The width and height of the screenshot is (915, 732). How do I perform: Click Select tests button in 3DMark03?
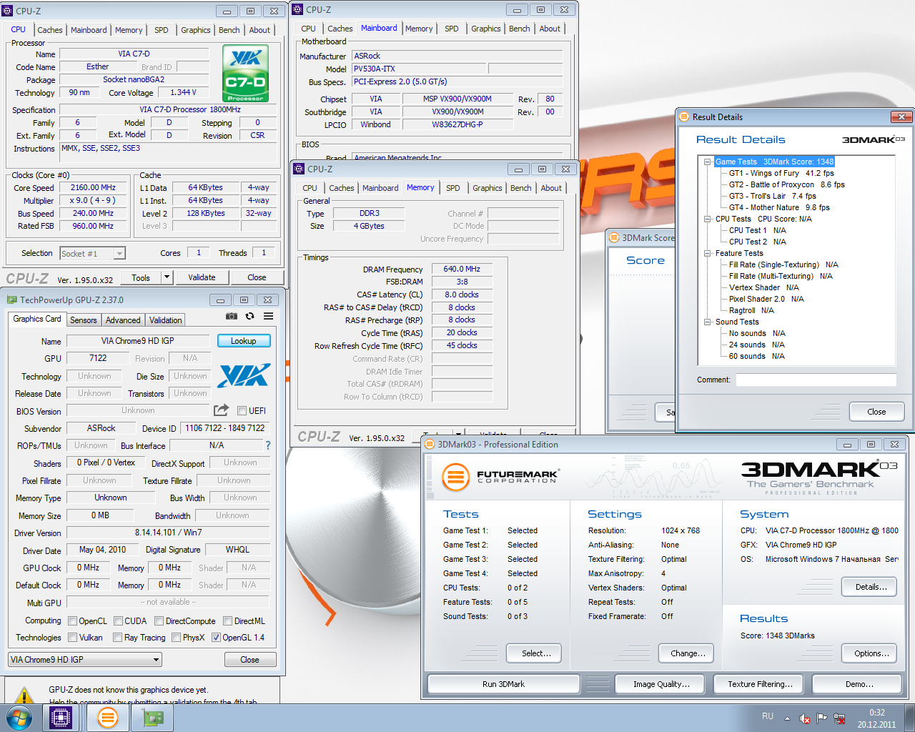[536, 653]
